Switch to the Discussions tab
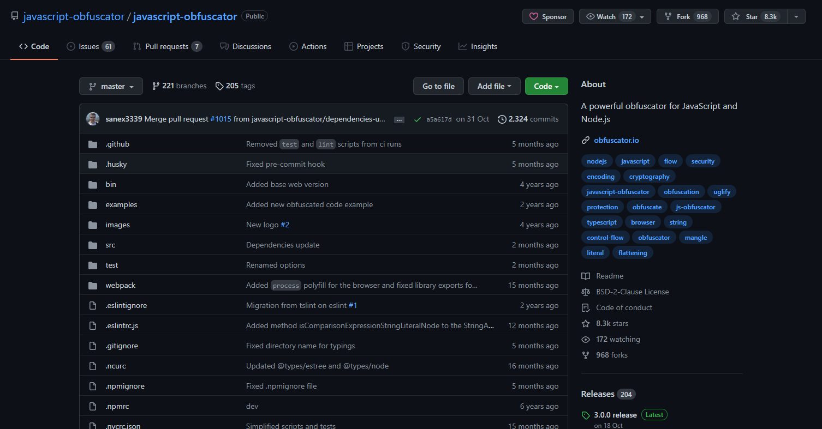Image resolution: width=822 pixels, height=429 pixels. point(246,46)
